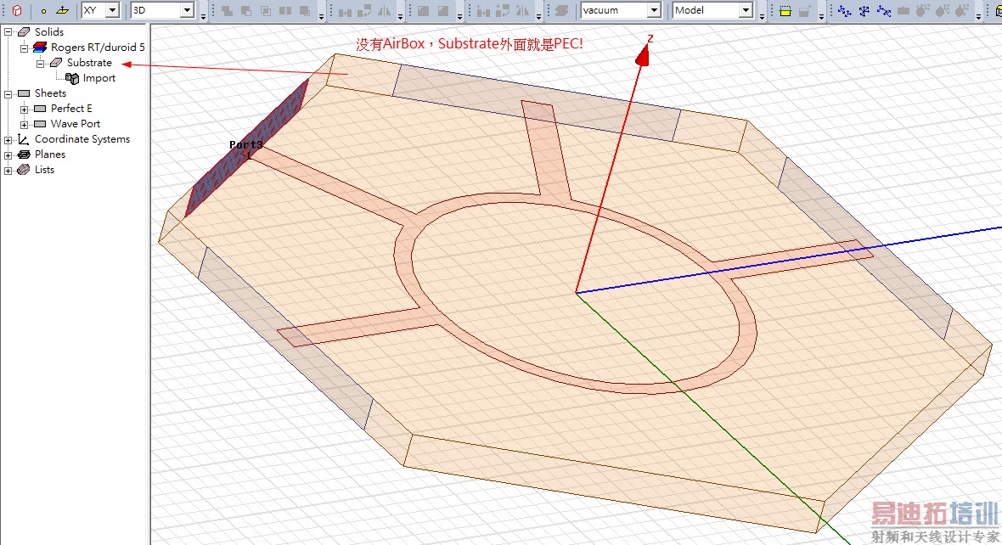Click the sheet cover surface icon
The image size is (1002, 545).
(x=561, y=11)
